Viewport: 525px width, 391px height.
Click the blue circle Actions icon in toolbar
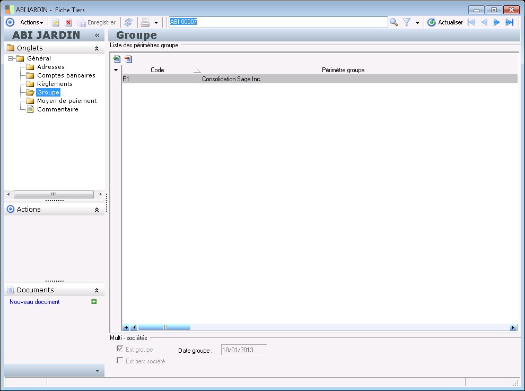tap(11, 22)
